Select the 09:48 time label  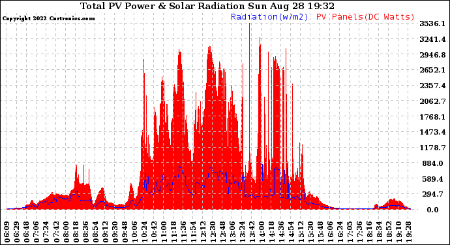[x=125, y=232]
